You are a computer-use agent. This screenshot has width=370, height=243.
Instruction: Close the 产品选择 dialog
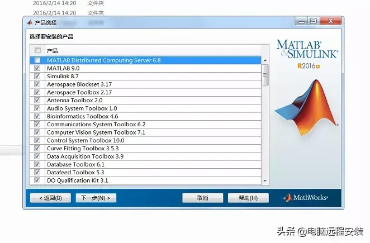[x=330, y=21]
